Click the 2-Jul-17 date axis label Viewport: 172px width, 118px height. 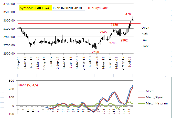[x=51, y=62]
